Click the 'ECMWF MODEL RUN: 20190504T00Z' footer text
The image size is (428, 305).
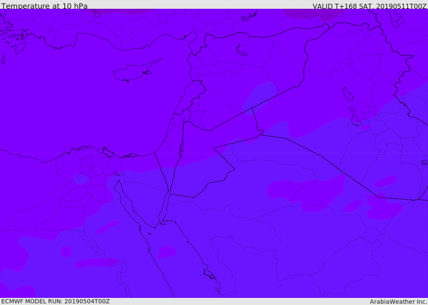[x=56, y=301]
